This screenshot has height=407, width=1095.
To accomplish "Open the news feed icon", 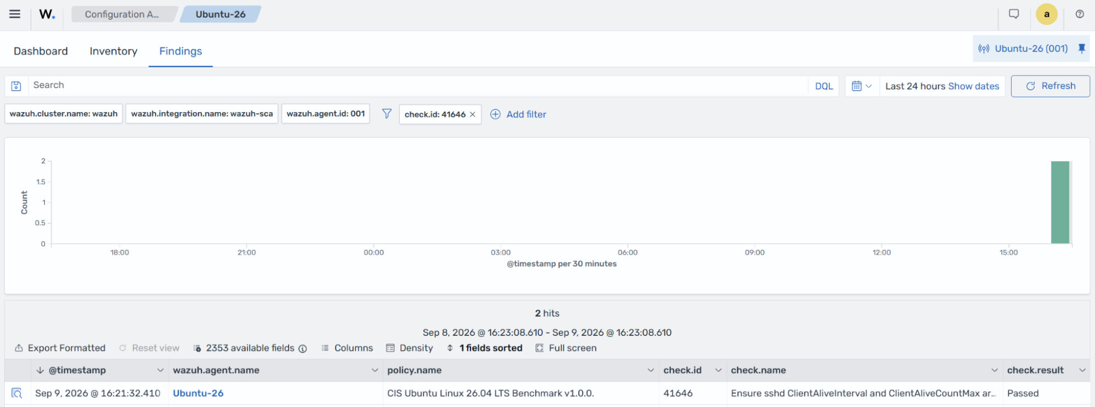I will tap(1014, 14).
